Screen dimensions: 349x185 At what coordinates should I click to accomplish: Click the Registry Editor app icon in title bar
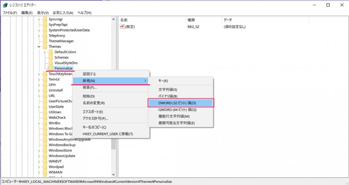pyautogui.click(x=5, y=5)
